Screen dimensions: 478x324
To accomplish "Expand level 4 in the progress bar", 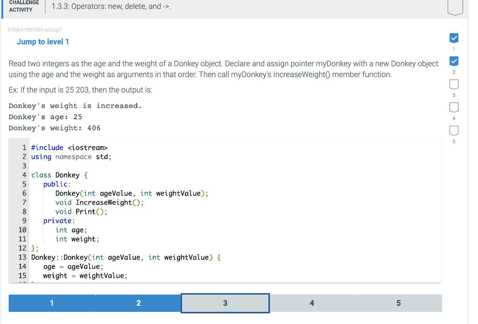I will click(311, 303).
